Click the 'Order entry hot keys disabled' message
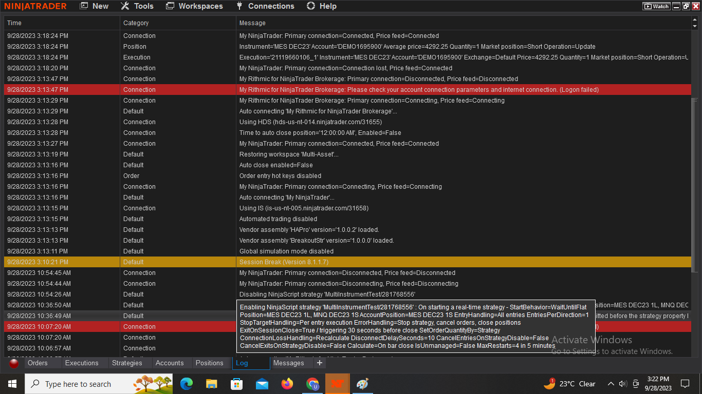Viewport: 702px width, 394px height. [x=280, y=176]
